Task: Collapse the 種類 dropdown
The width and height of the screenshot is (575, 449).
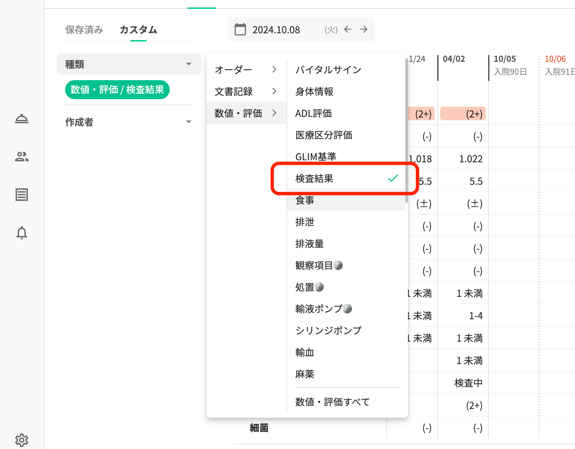Action: [x=129, y=64]
